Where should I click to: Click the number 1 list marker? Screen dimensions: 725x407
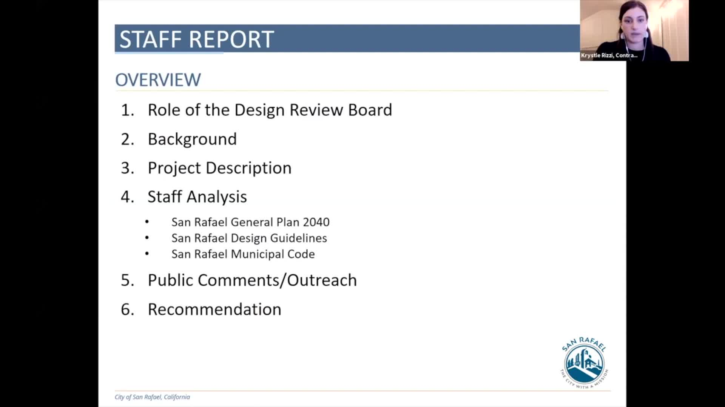click(x=127, y=110)
